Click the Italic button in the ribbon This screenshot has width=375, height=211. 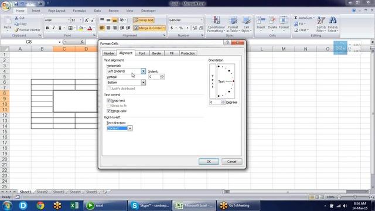coord(53,28)
